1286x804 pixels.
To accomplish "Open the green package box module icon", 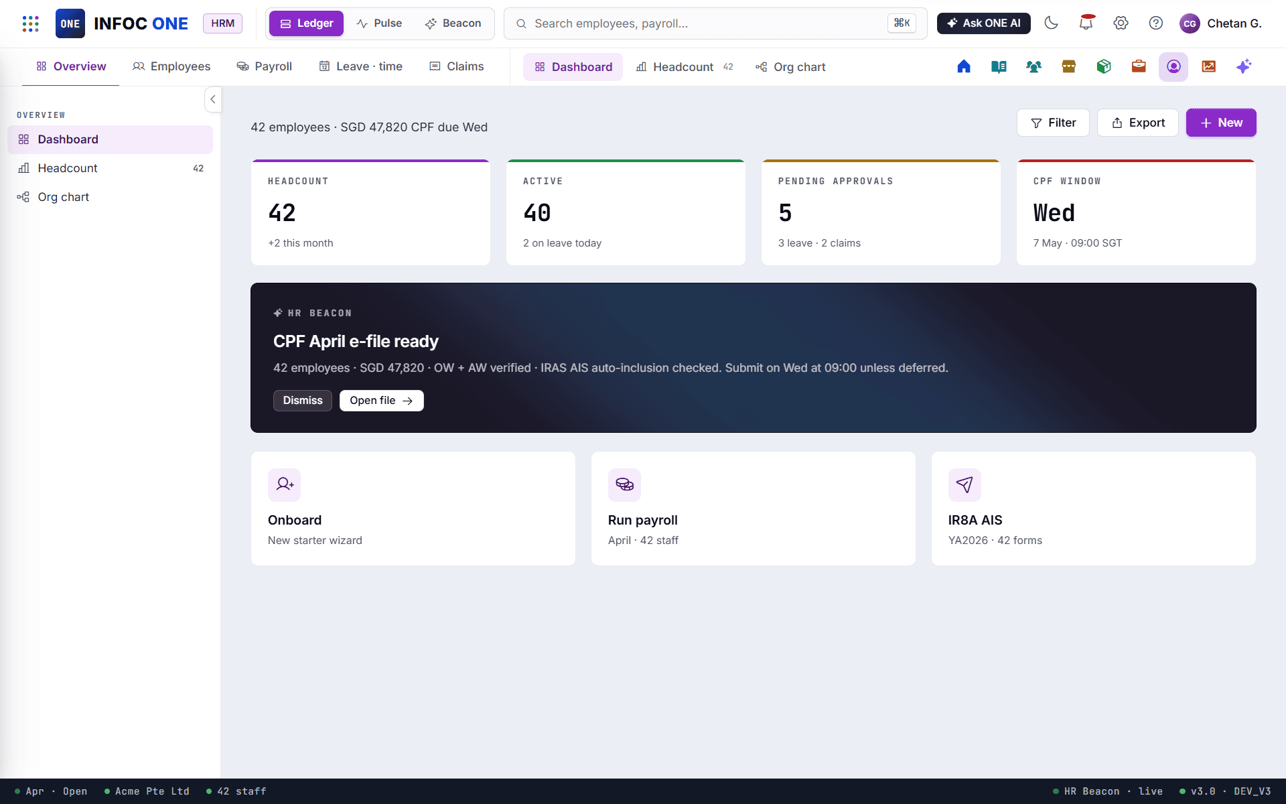I will pyautogui.click(x=1104, y=66).
